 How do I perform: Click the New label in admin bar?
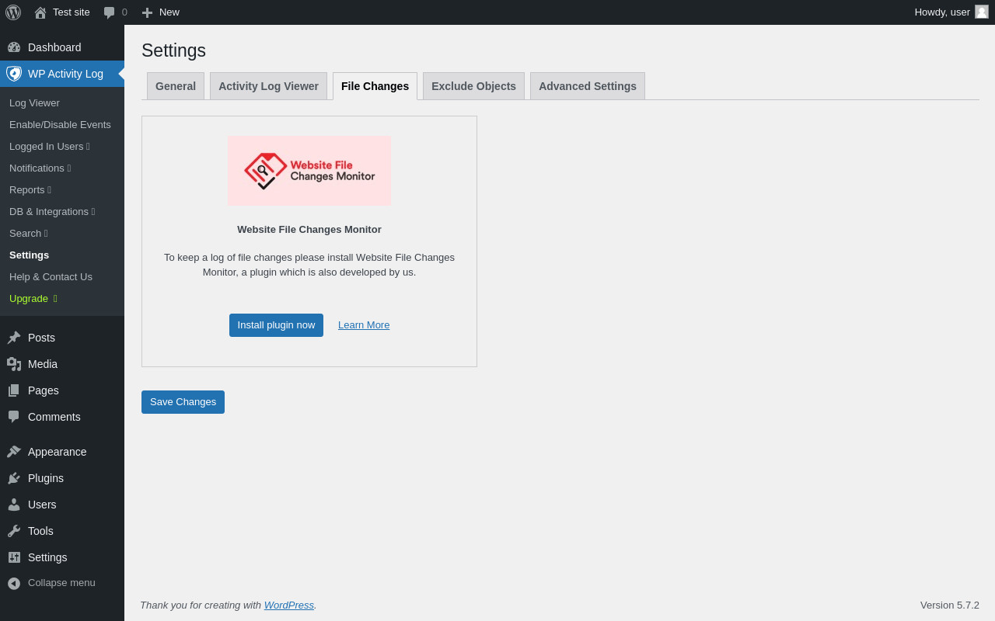click(169, 12)
